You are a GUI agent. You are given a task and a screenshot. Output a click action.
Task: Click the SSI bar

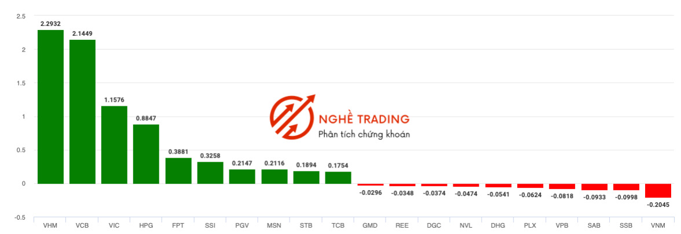click(210, 173)
